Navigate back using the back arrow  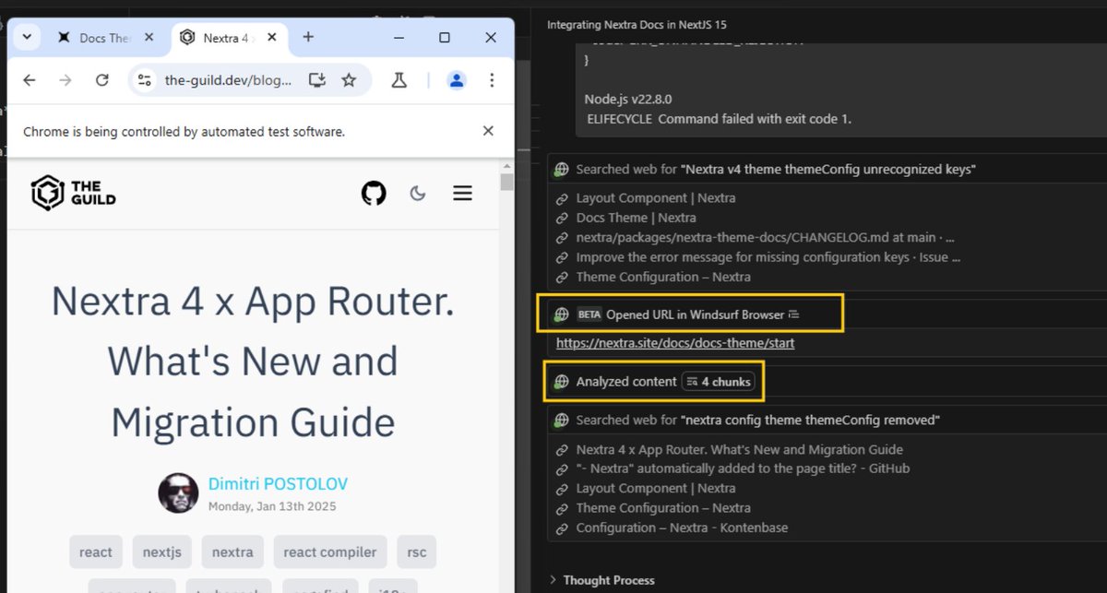(29, 80)
